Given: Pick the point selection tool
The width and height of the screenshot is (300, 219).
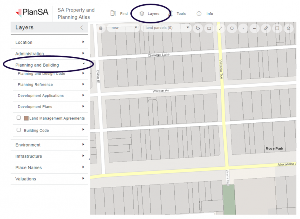Looking at the screenshot, I should tap(243, 28).
